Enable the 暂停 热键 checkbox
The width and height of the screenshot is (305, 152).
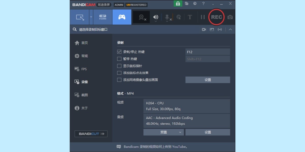(119, 59)
